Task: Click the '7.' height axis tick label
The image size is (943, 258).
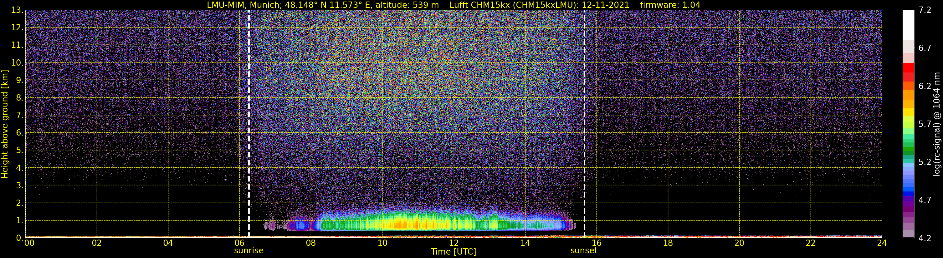Action: (x=20, y=115)
